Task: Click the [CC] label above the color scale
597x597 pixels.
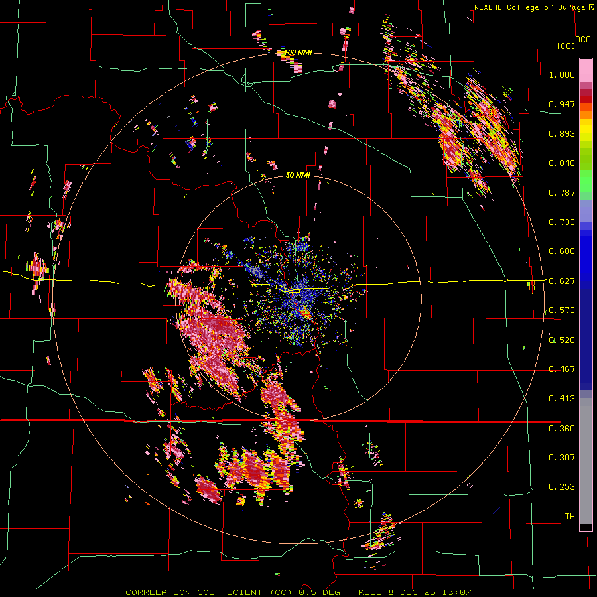Action: coord(566,46)
